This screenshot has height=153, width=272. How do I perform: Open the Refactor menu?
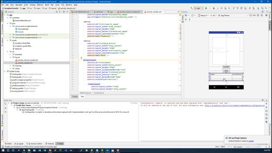point(40,5)
